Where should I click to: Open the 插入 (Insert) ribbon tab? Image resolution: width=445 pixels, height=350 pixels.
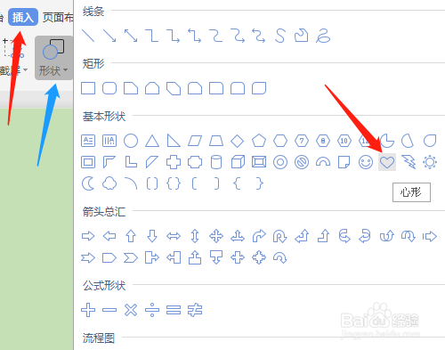pyautogui.click(x=23, y=17)
